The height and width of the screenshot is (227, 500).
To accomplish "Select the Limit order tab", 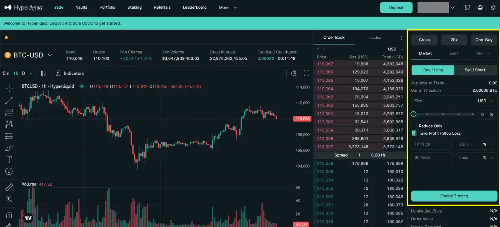I will tap(454, 53).
